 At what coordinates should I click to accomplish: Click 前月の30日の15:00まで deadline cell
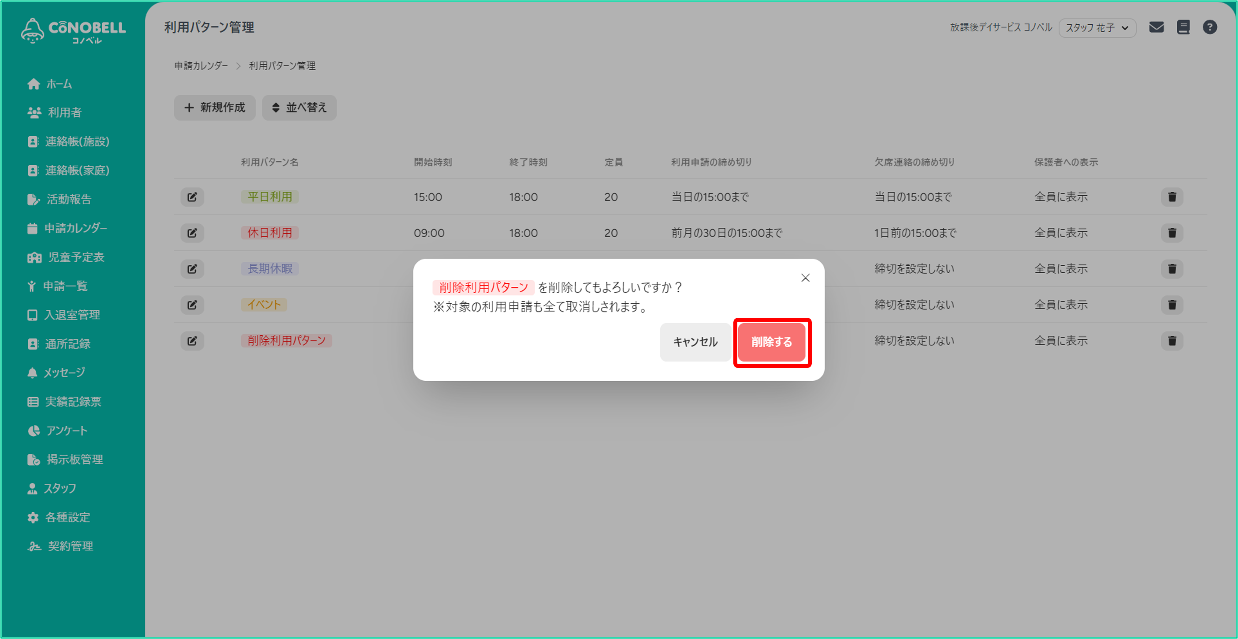point(727,233)
